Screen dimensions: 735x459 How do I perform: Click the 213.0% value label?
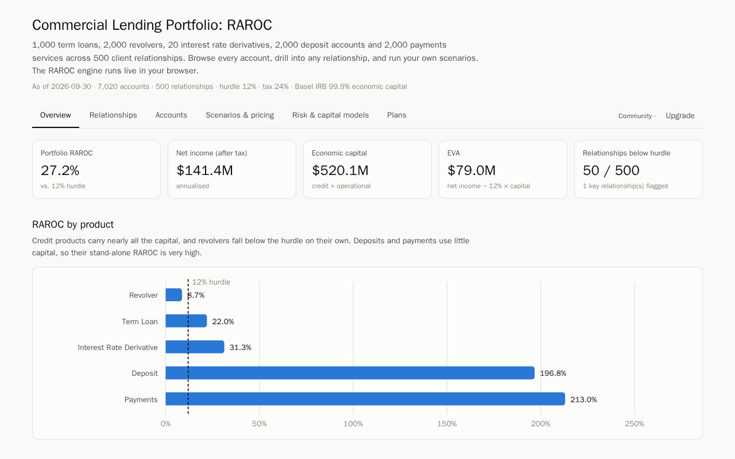click(x=583, y=399)
